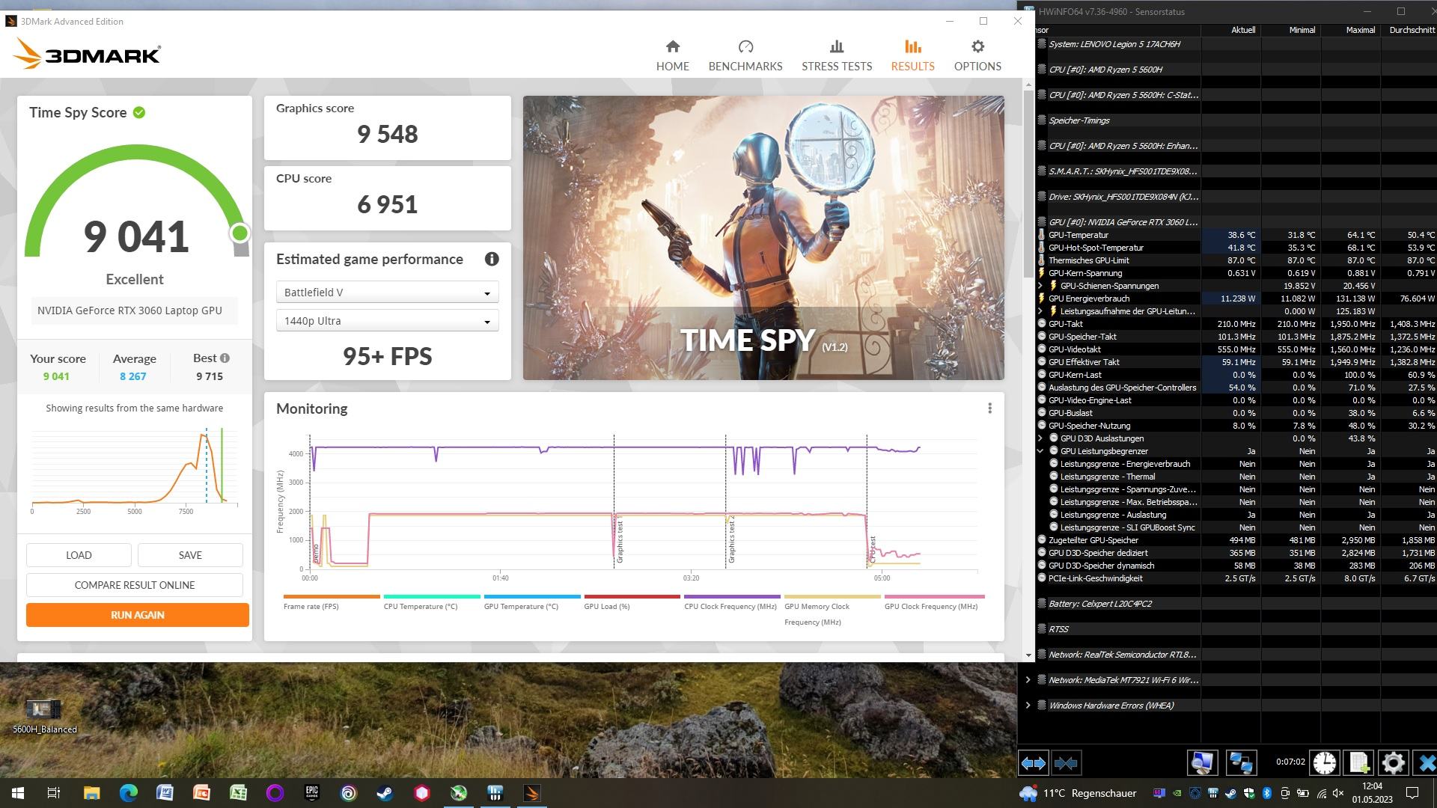Open the 1440p Ultra resolution dropdown
The height and width of the screenshot is (808, 1437).
[387, 321]
